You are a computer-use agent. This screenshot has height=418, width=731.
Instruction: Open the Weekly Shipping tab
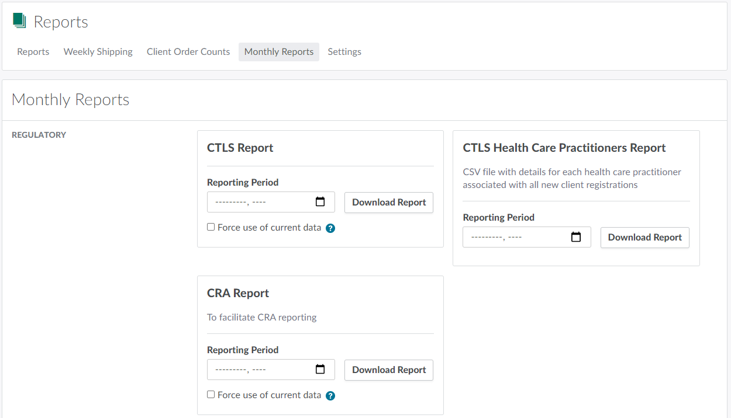point(98,52)
